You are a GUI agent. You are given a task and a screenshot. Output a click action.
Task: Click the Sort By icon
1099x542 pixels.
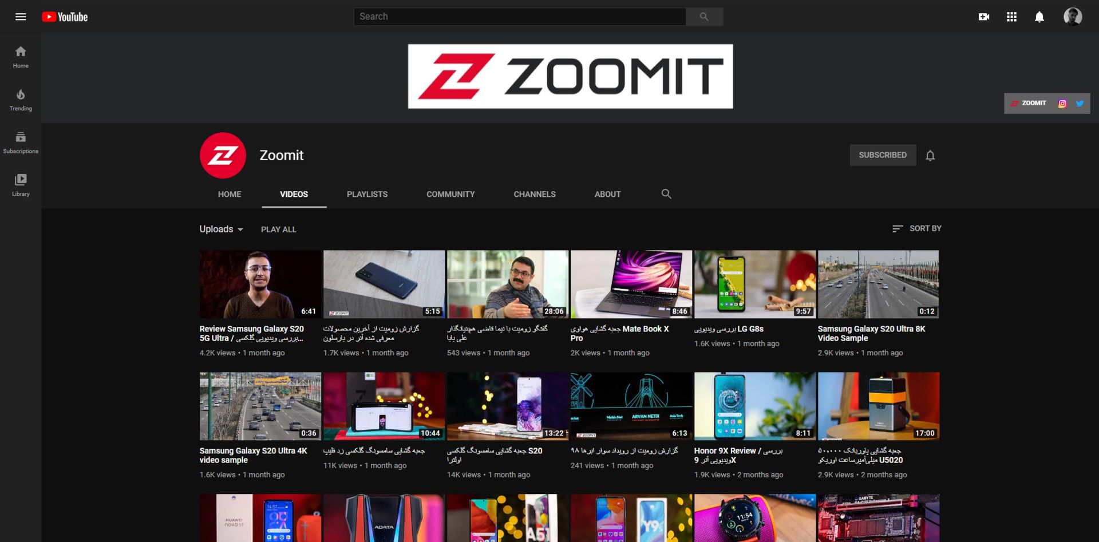[897, 228]
